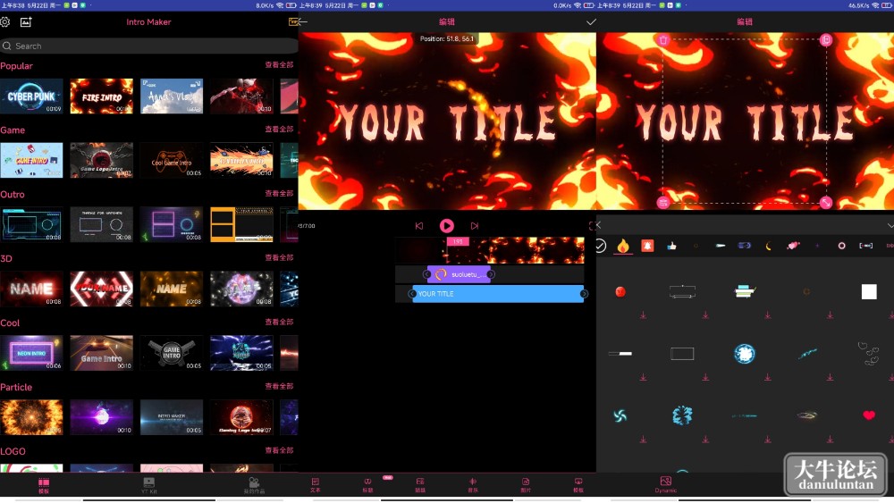Open the 图片 picture tool tab
Viewport: 894px width, 503px height.
[526, 485]
